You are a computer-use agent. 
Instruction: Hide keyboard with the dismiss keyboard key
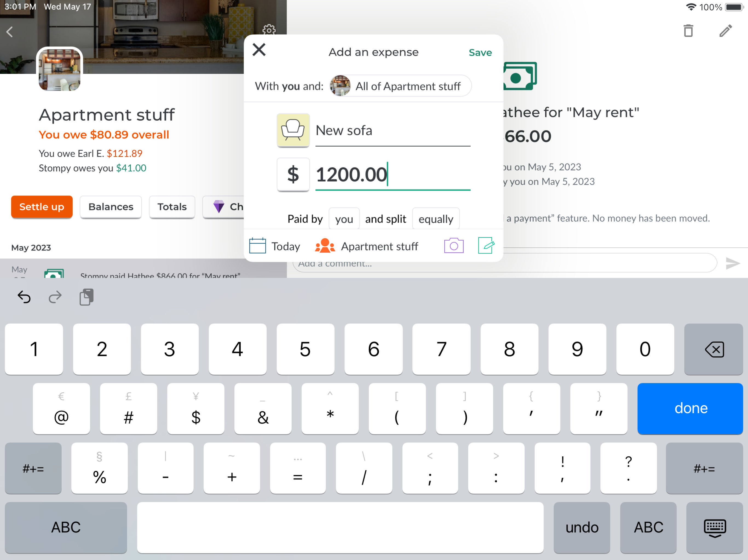pos(714,527)
